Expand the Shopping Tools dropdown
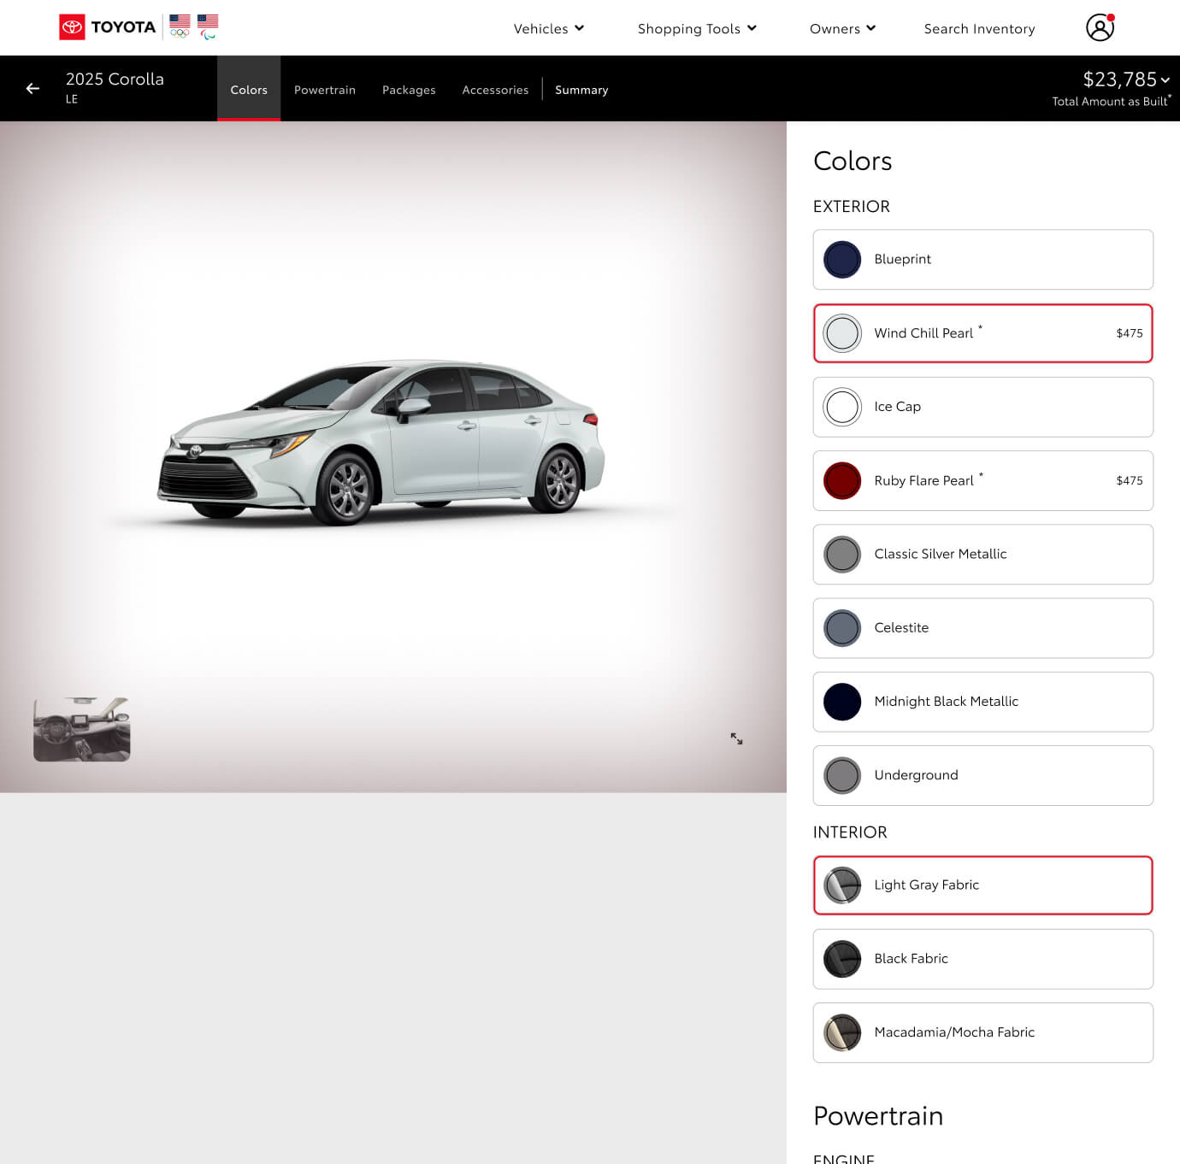 [x=696, y=28]
